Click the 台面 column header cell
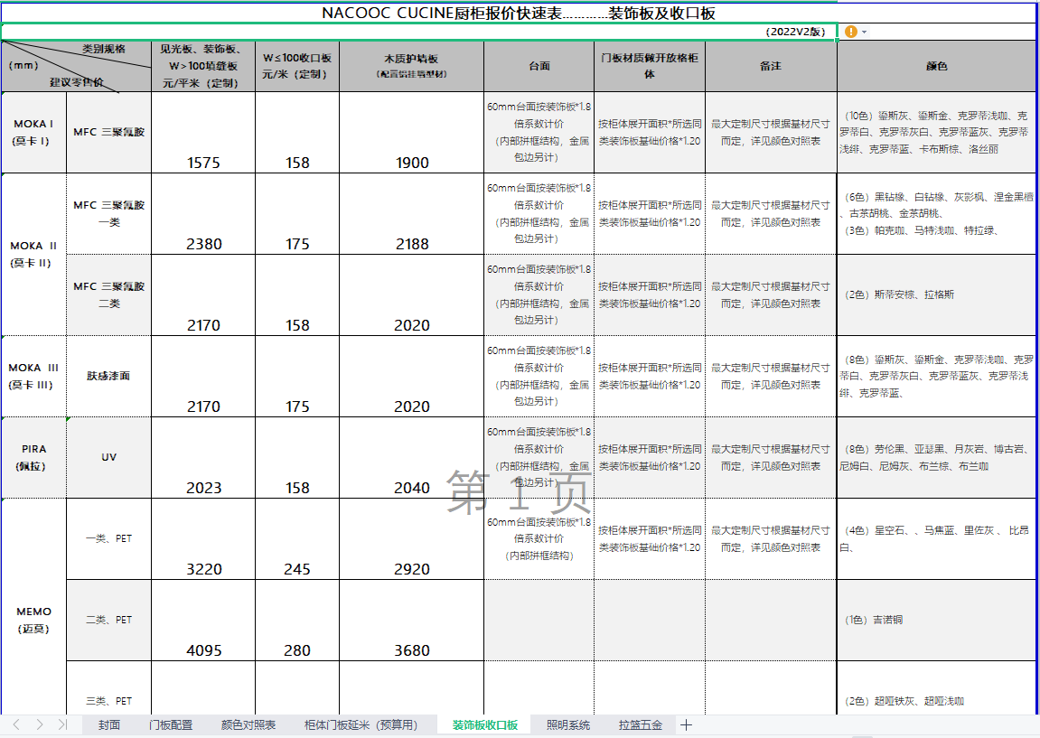Image resolution: width=1040 pixels, height=738 pixels. [x=539, y=66]
